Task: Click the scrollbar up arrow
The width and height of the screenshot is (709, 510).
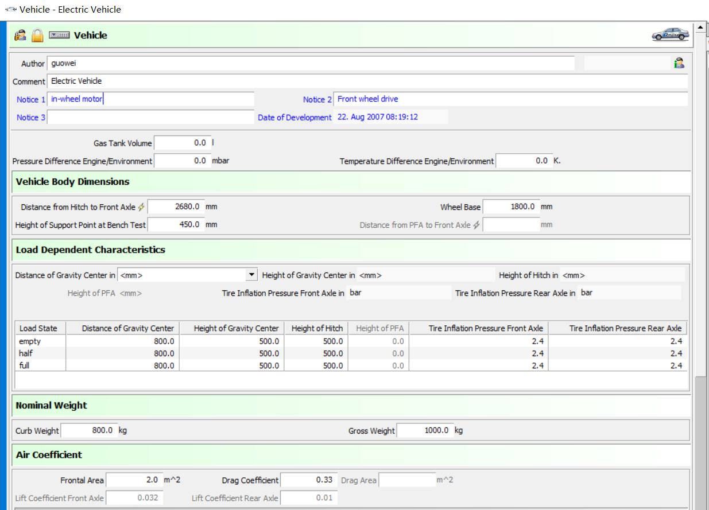Action: point(700,27)
